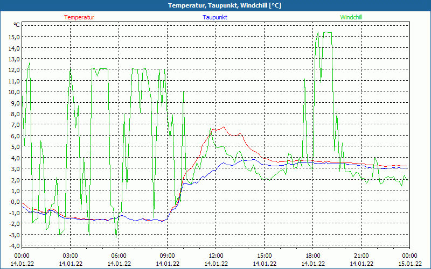Select the 09:00 time axis label
Image resolution: width=431 pixels, height=269 pixels.
(167, 256)
